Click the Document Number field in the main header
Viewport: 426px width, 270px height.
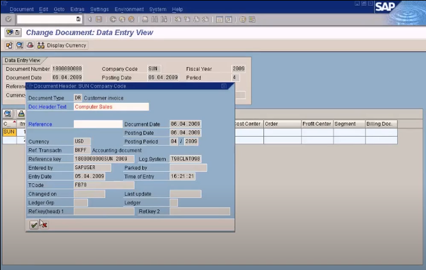tap(67, 69)
